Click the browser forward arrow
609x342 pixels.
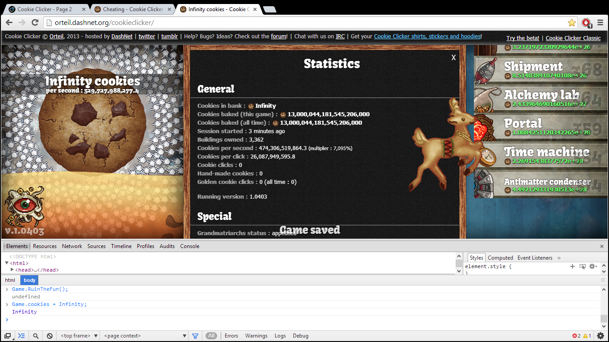(22, 23)
